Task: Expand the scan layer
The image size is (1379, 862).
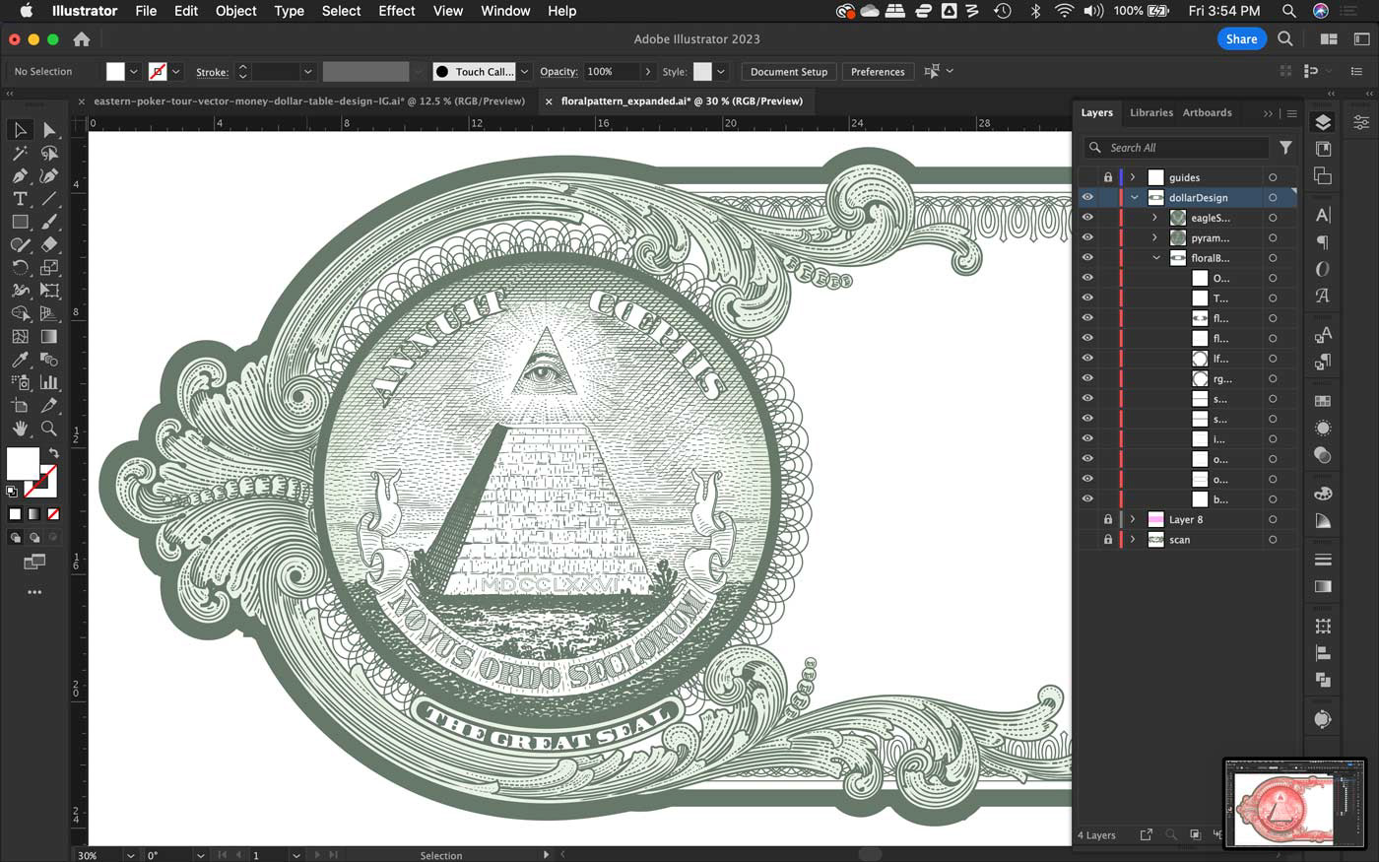Action: (x=1133, y=540)
